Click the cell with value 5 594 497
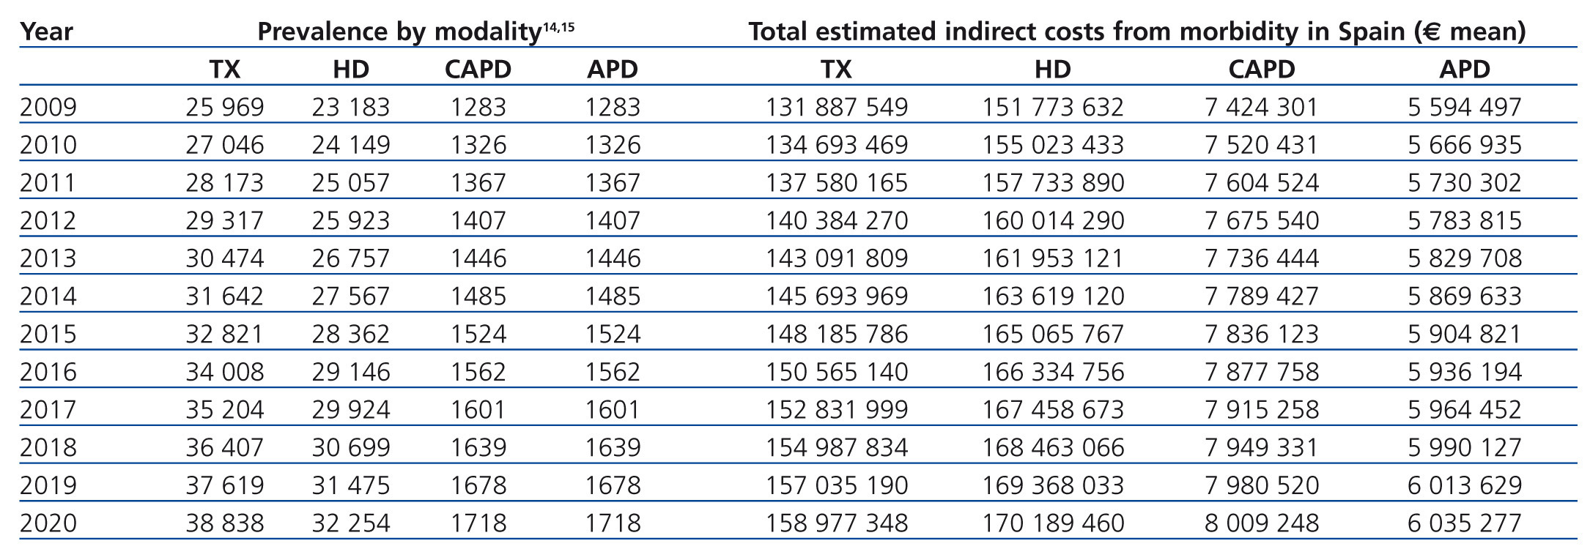This screenshot has height=549, width=1590. [x=1464, y=108]
